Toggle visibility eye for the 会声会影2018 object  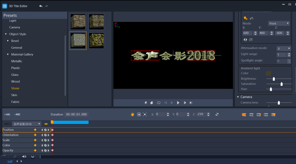(46, 124)
